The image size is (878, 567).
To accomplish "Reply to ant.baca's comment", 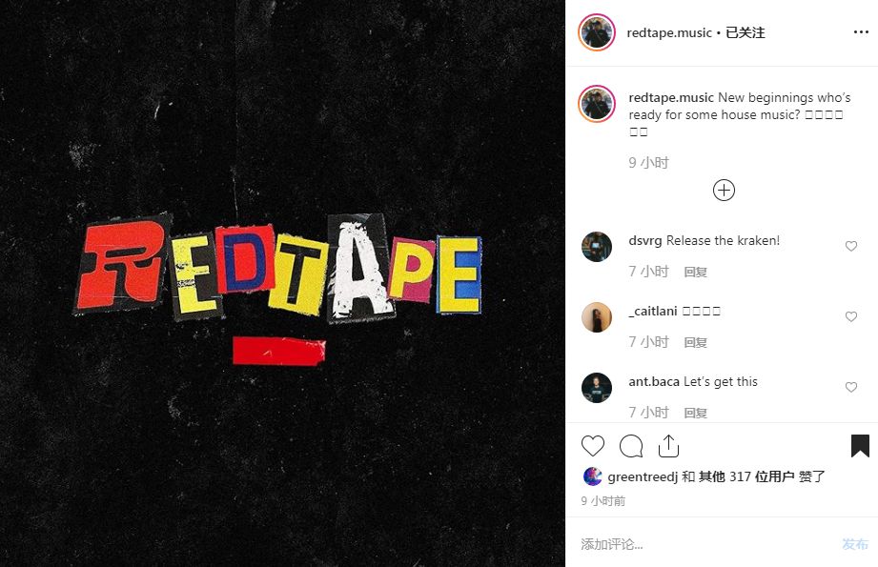I will click(696, 413).
